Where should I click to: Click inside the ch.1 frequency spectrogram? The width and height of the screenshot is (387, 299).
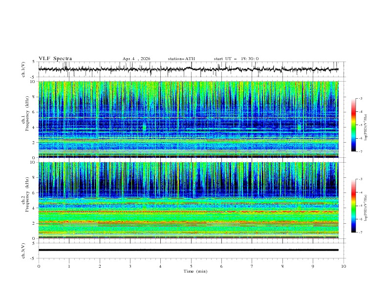click(188, 119)
